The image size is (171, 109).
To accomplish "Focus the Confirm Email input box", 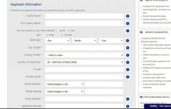I will tap(84, 77).
